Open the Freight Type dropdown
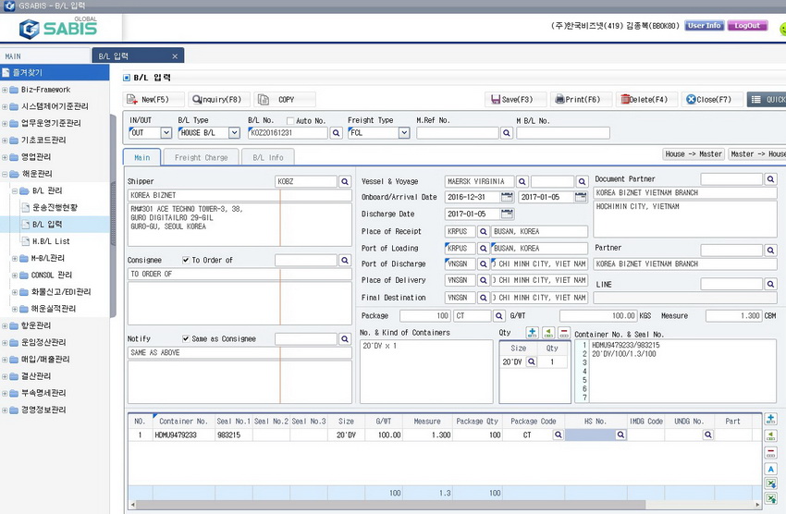This screenshot has width=786, height=514. pos(403,133)
